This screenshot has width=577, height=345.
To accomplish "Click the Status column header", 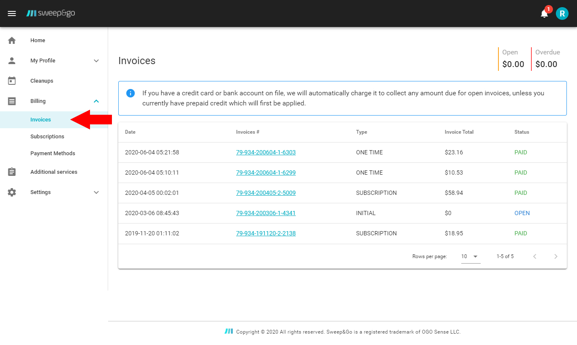I will 522,132.
